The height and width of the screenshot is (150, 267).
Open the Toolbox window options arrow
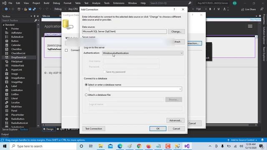pyautogui.click(x=31, y=16)
